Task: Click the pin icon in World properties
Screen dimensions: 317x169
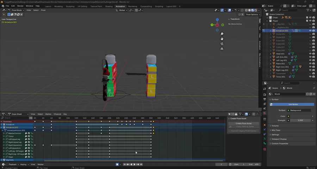Action: click(x=314, y=88)
